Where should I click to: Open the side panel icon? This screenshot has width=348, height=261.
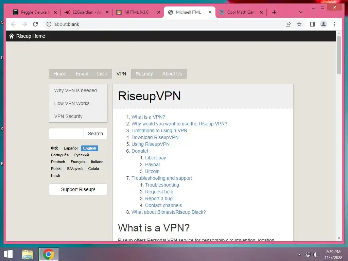(x=313, y=24)
